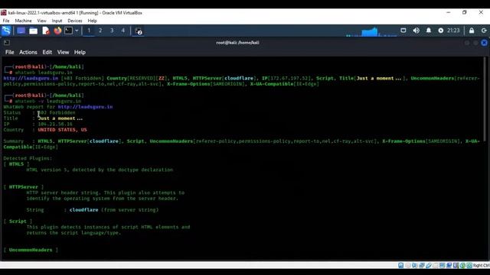The width and height of the screenshot is (490, 275).
Task: Switch to workspace 4
Action: coord(123,31)
